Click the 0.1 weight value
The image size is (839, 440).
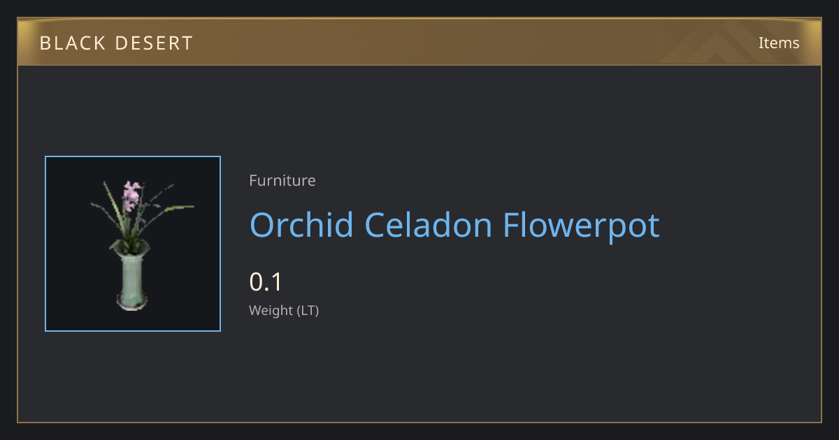tap(266, 282)
